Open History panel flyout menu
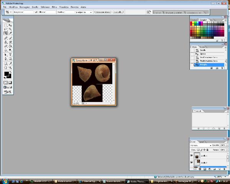230x184 pixels. coord(226,47)
